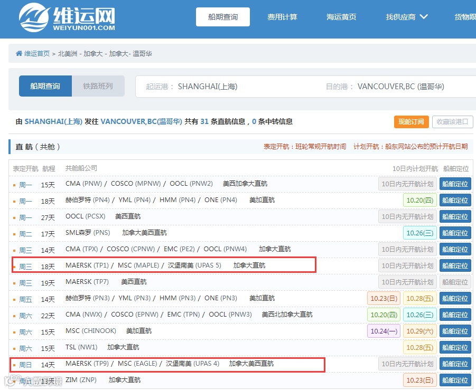This screenshot has width=476, height=390.
Task: Click 10.23(日) date in 赫伯罗特 (PN3) row
Action: [x=384, y=299]
